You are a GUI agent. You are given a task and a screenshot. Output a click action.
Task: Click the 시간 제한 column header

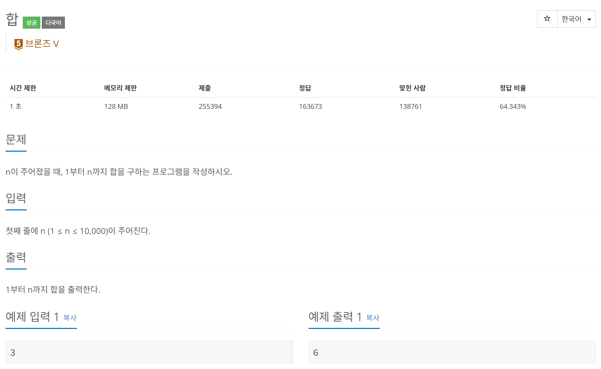[x=23, y=88]
